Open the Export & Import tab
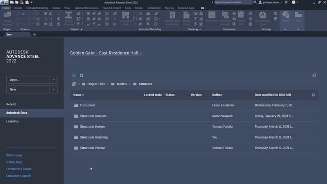This screenshot has height=184, width=327. pyautogui.click(x=111, y=8)
